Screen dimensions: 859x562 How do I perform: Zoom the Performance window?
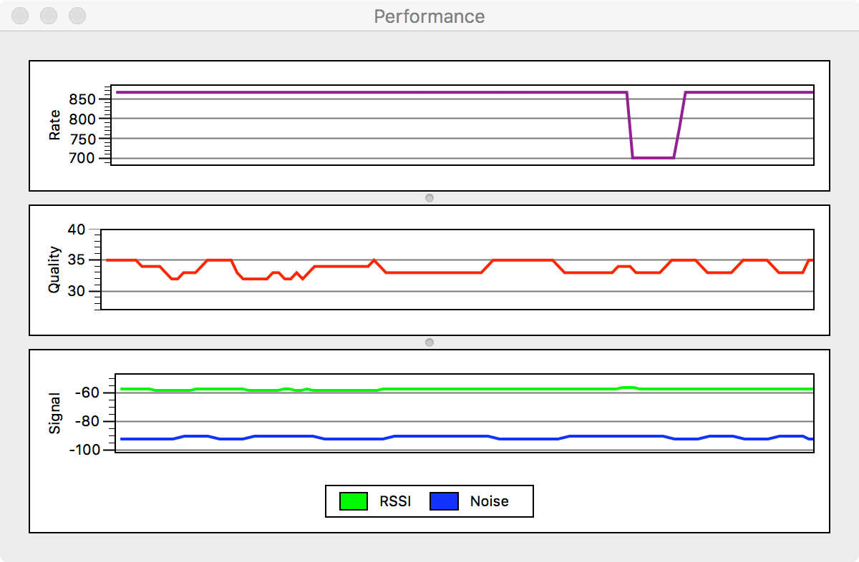pos(77,16)
